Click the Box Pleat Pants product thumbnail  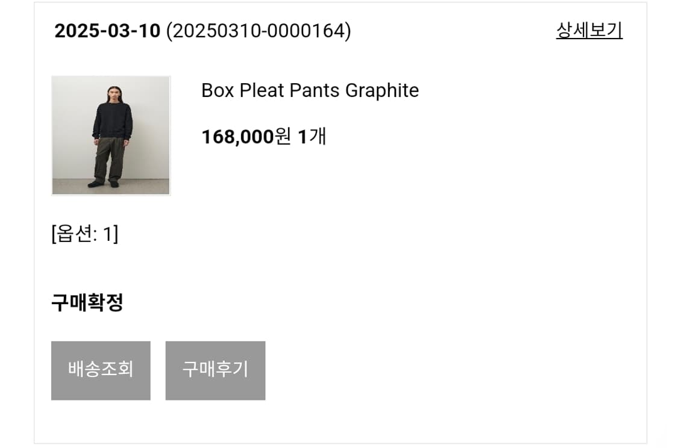(x=111, y=135)
